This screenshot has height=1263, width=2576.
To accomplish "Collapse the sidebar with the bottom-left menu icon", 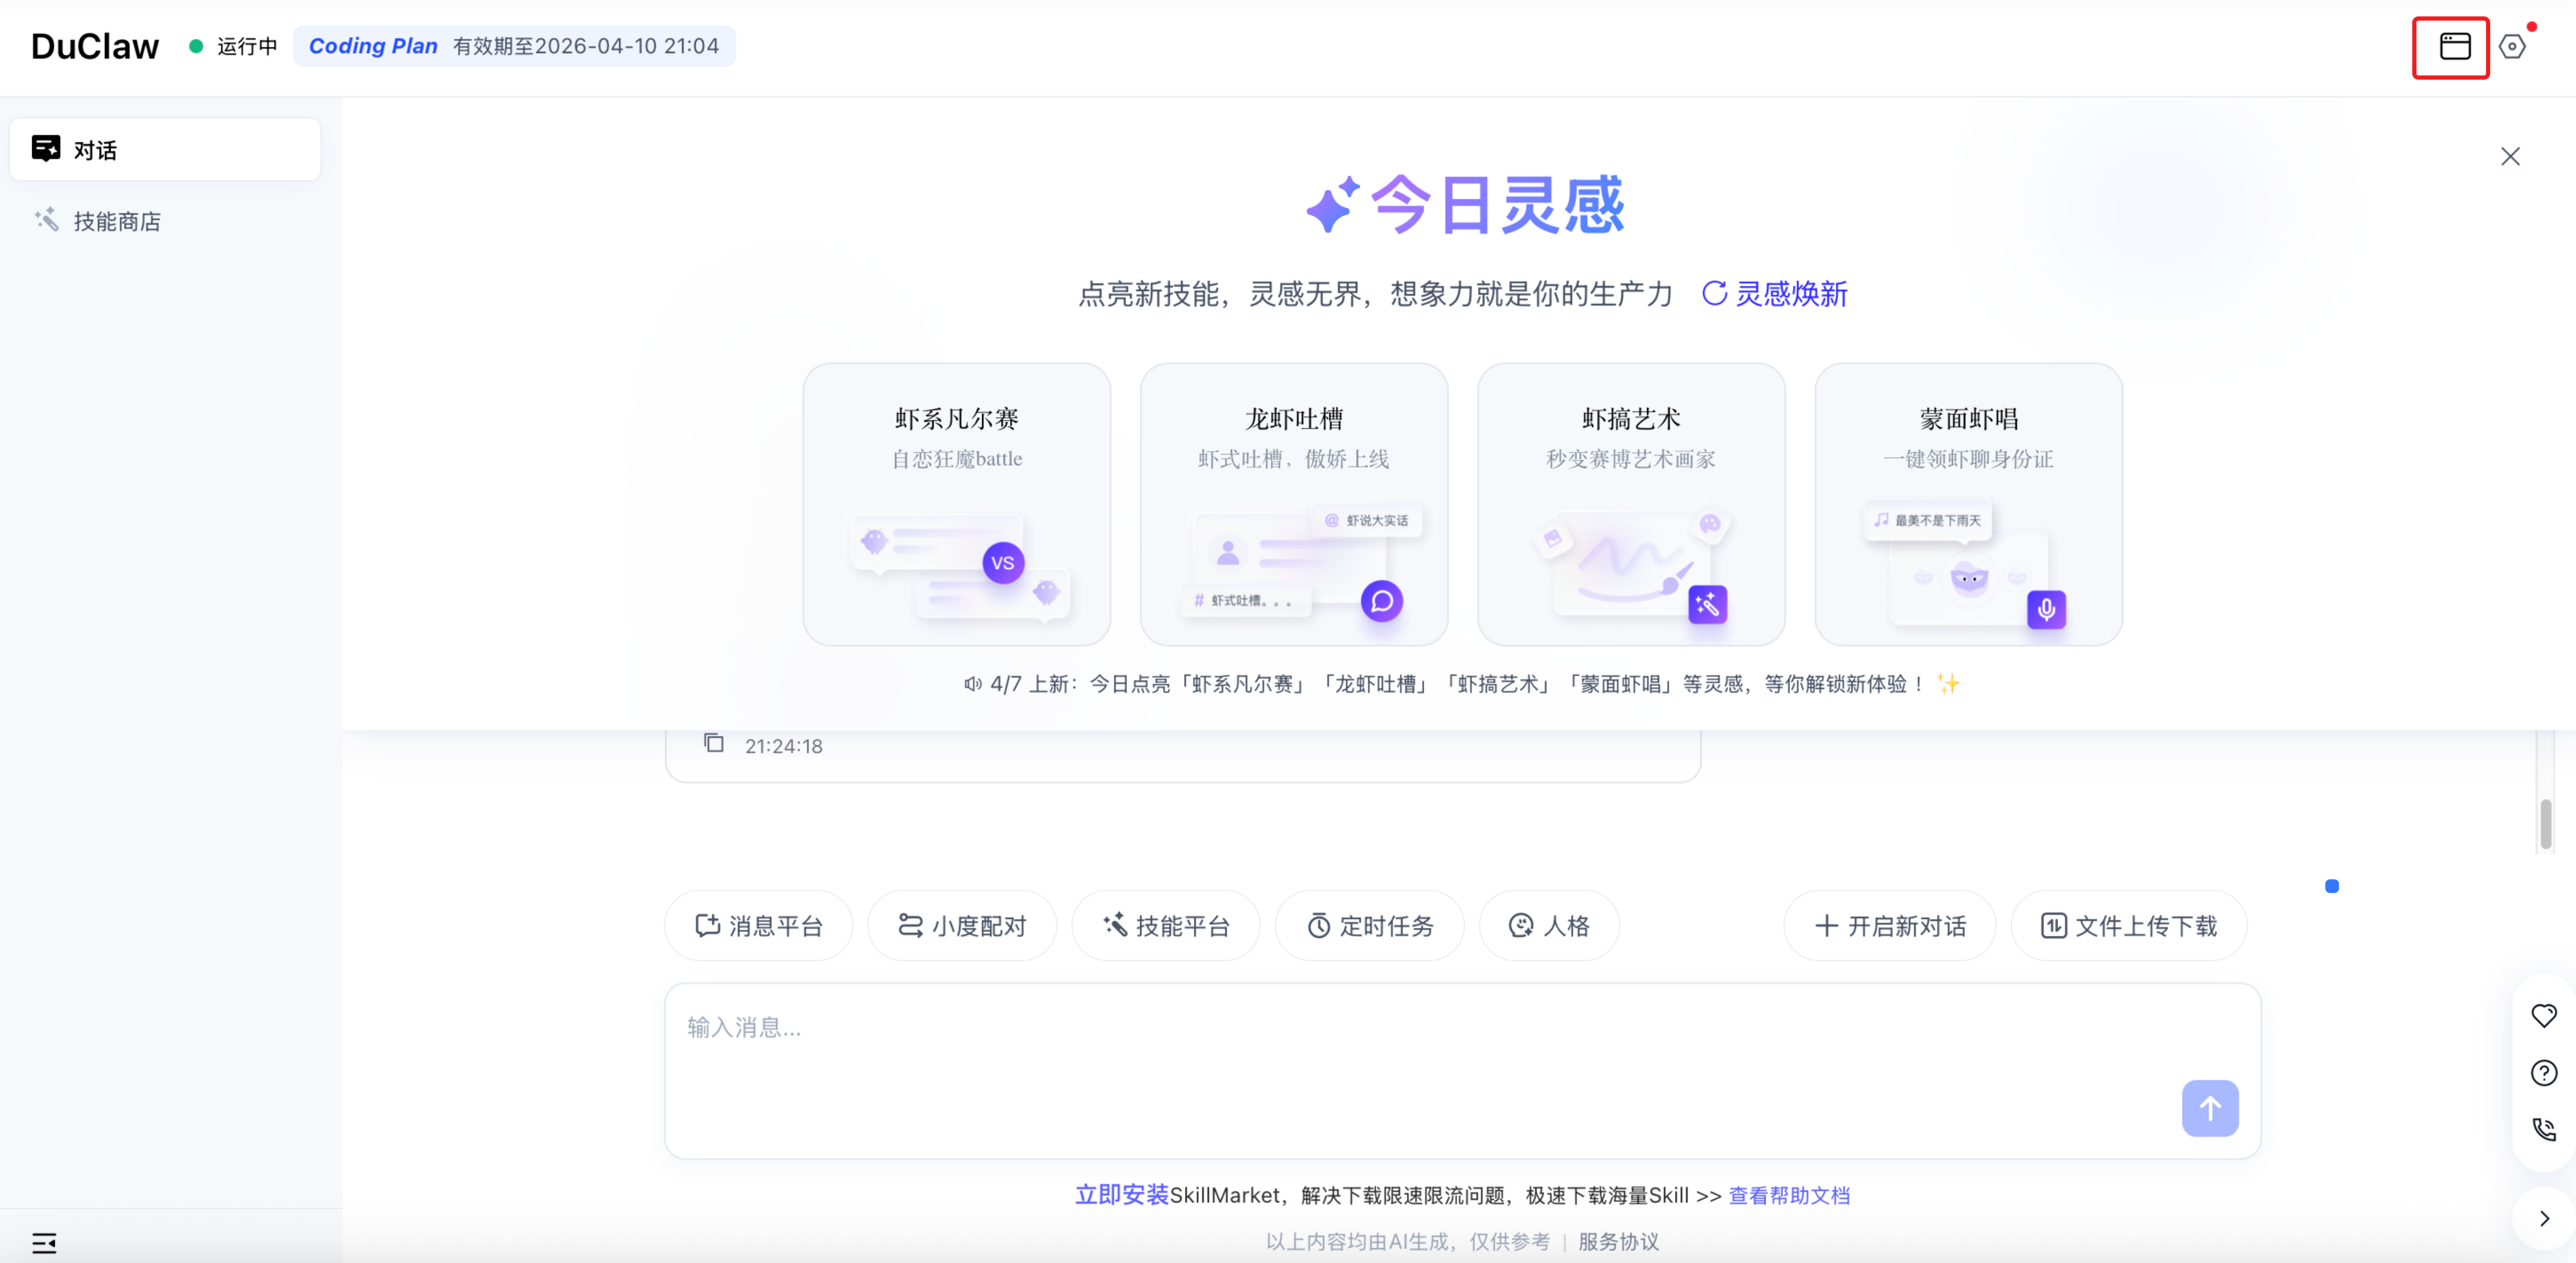I will [x=44, y=1242].
